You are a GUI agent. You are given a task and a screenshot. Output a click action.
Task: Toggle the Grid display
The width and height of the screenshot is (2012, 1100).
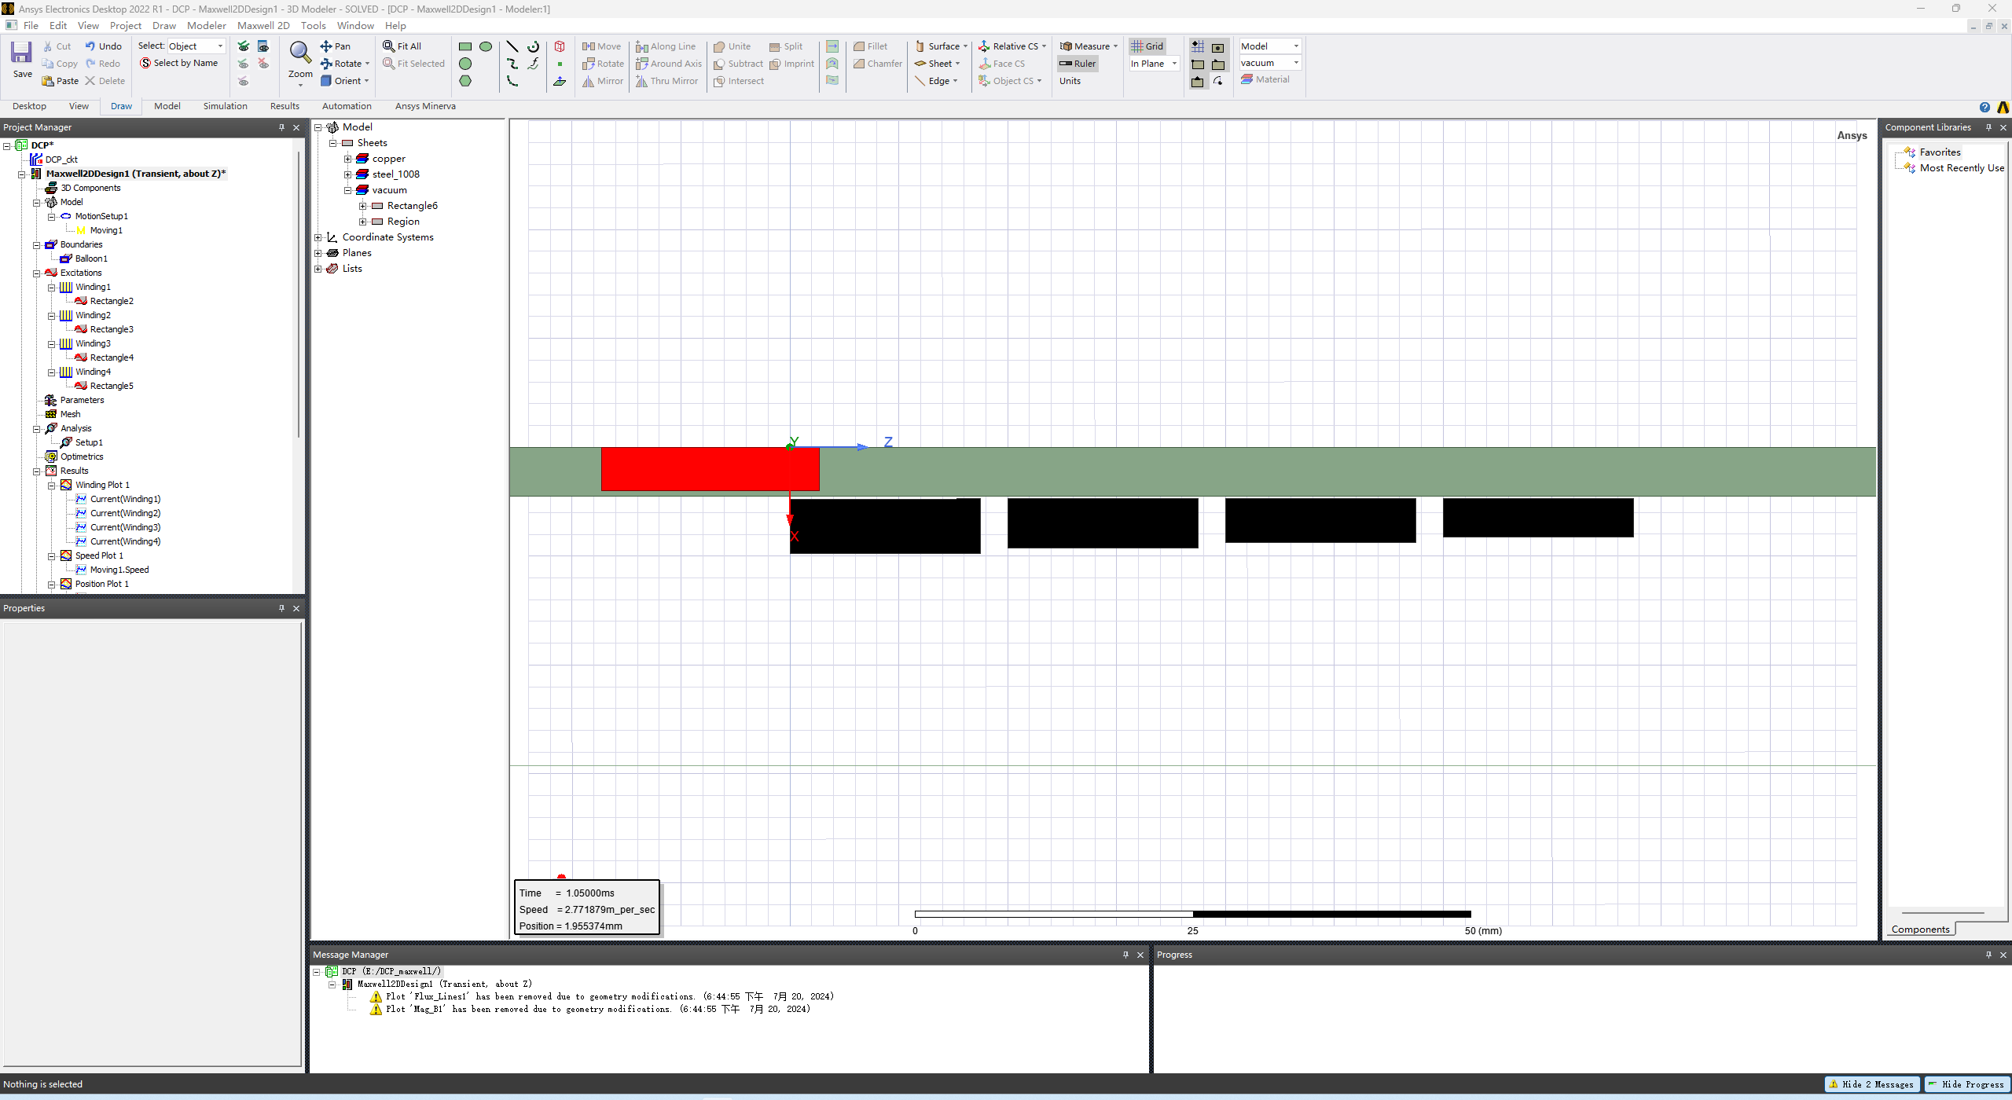click(x=1147, y=46)
